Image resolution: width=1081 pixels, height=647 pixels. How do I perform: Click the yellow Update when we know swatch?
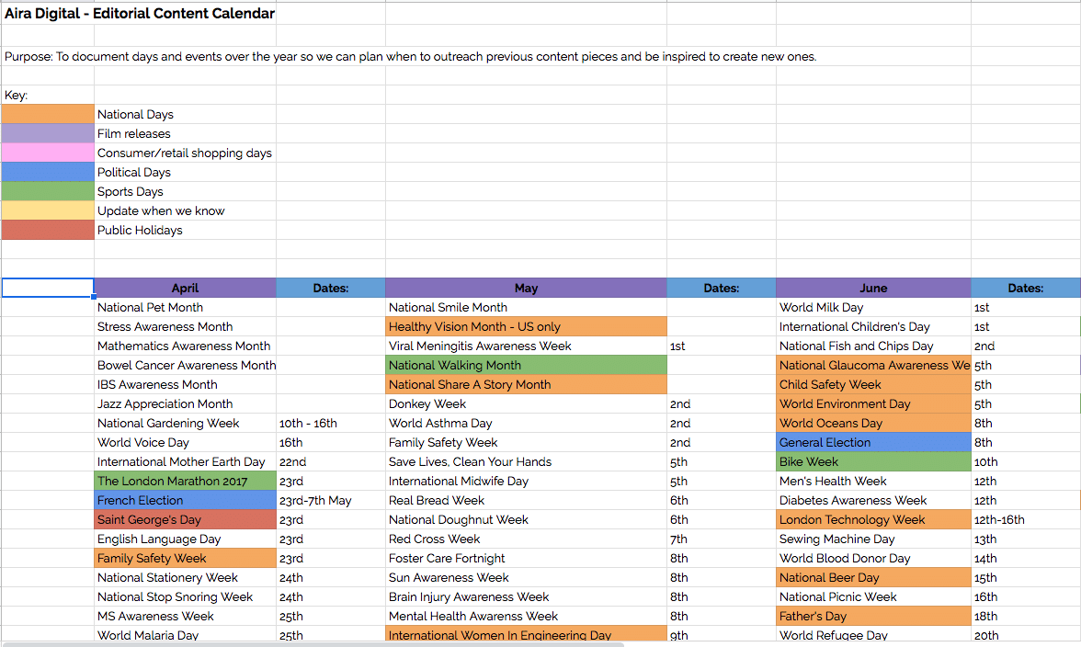(x=48, y=210)
